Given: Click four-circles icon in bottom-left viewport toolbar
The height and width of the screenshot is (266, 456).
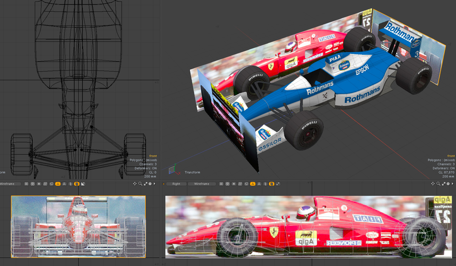Looking at the screenshot, I should [33, 184].
